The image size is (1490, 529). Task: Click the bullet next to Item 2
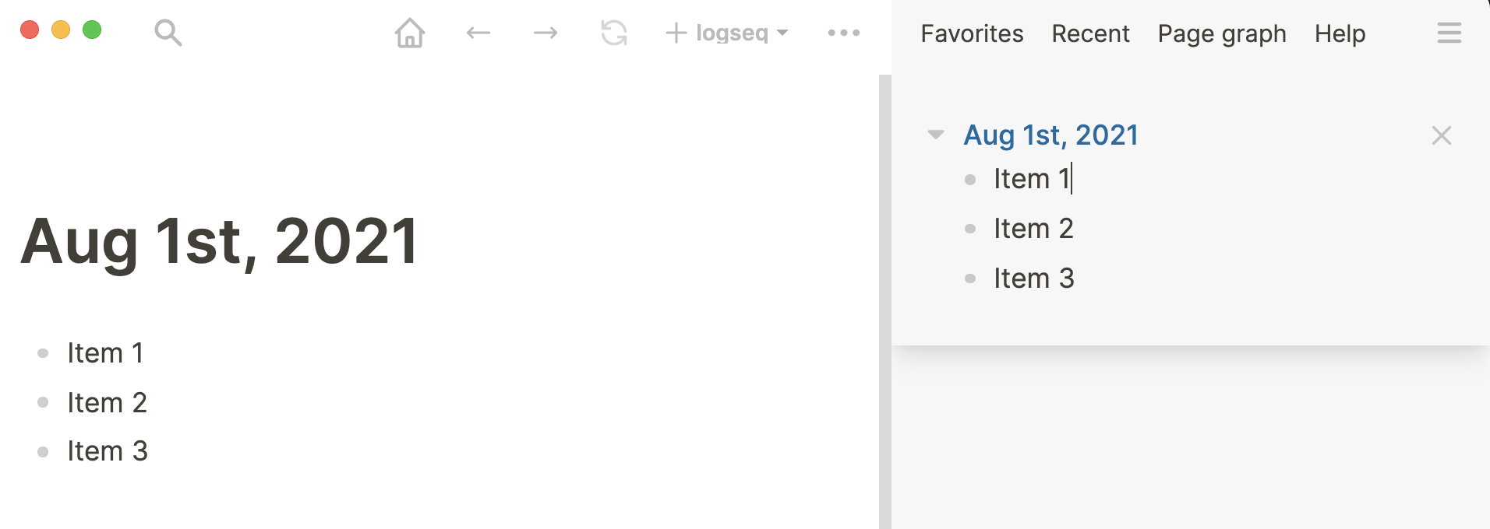coord(43,401)
